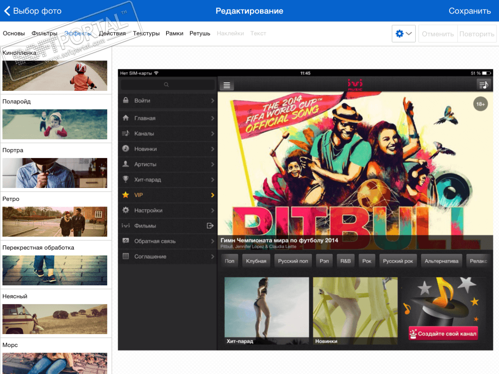Click the trophy icon beside Хит-парад
Screen dimensions: 499x374
126,179
